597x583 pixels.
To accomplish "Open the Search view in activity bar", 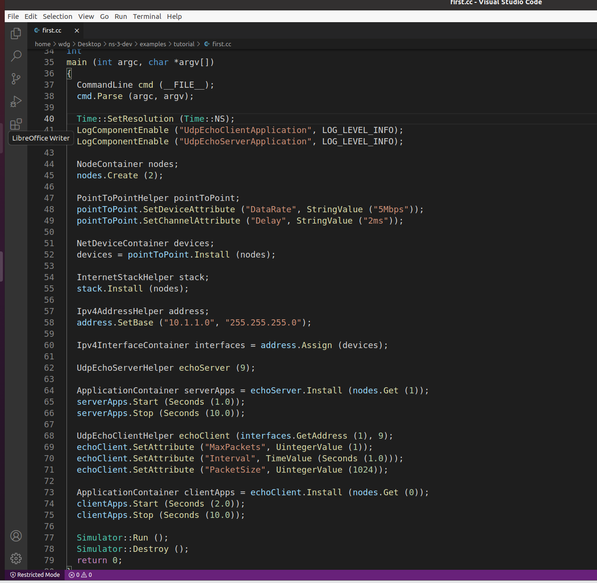I will [16, 56].
